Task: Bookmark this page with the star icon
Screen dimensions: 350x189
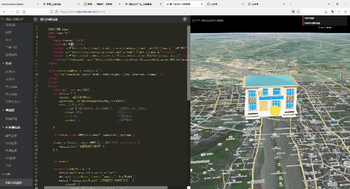Action: tap(299, 12)
